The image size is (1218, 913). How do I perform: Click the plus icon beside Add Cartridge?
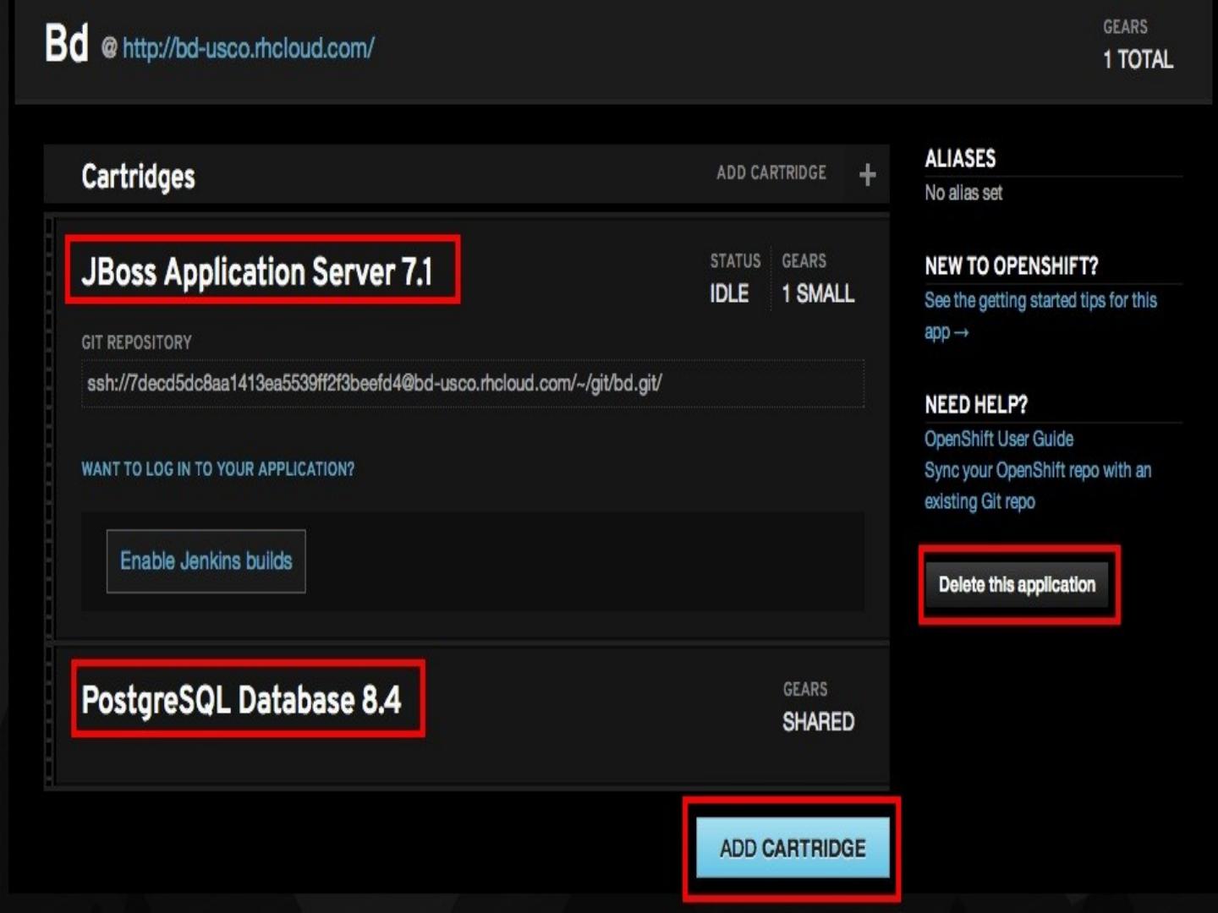867,175
